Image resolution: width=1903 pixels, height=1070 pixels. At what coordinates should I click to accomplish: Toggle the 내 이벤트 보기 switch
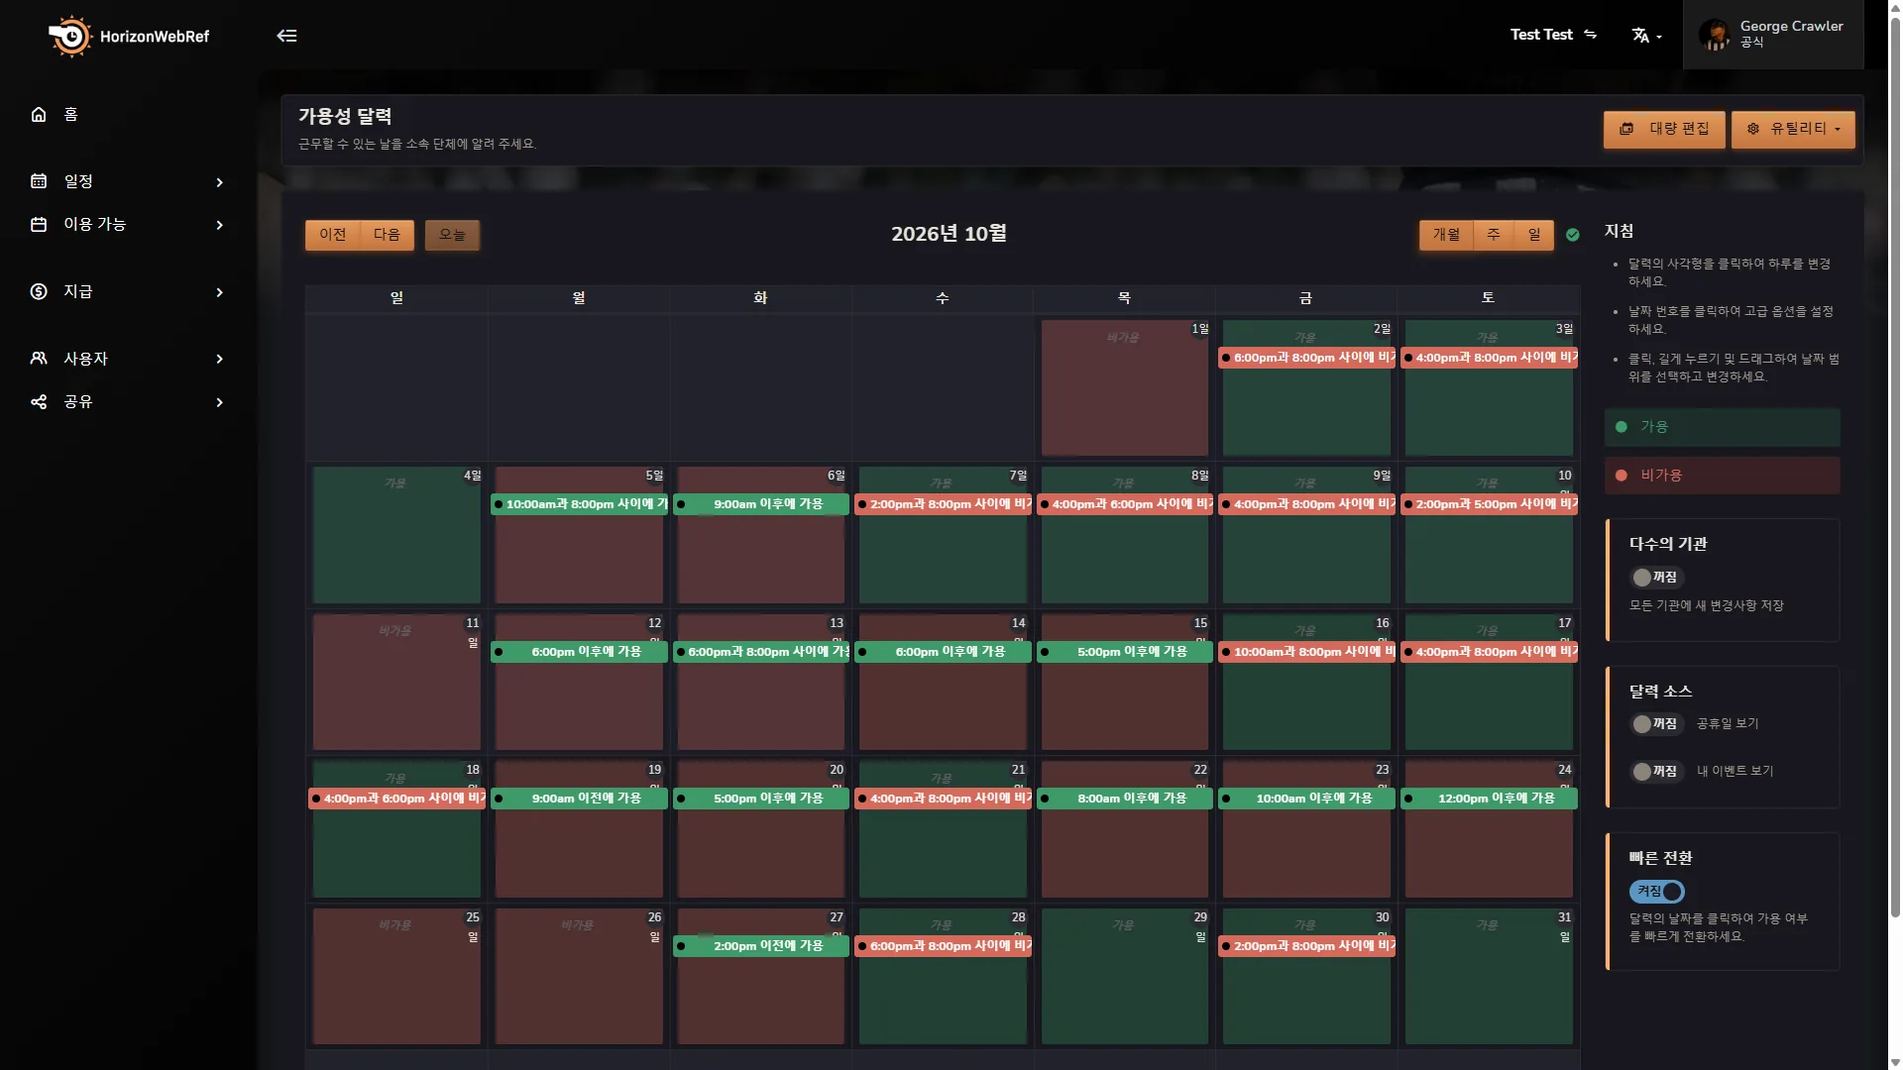coord(1656,772)
